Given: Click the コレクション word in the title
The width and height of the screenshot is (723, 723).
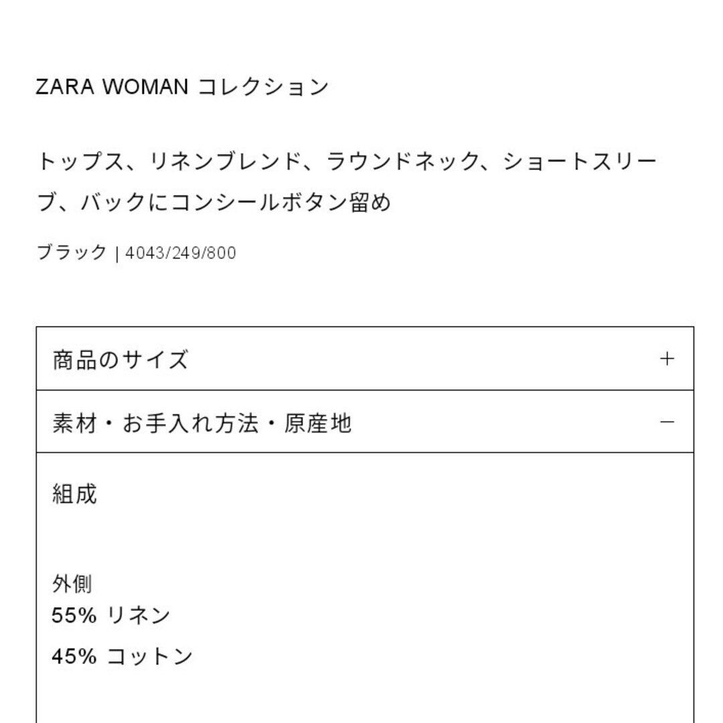Looking at the screenshot, I should (264, 87).
